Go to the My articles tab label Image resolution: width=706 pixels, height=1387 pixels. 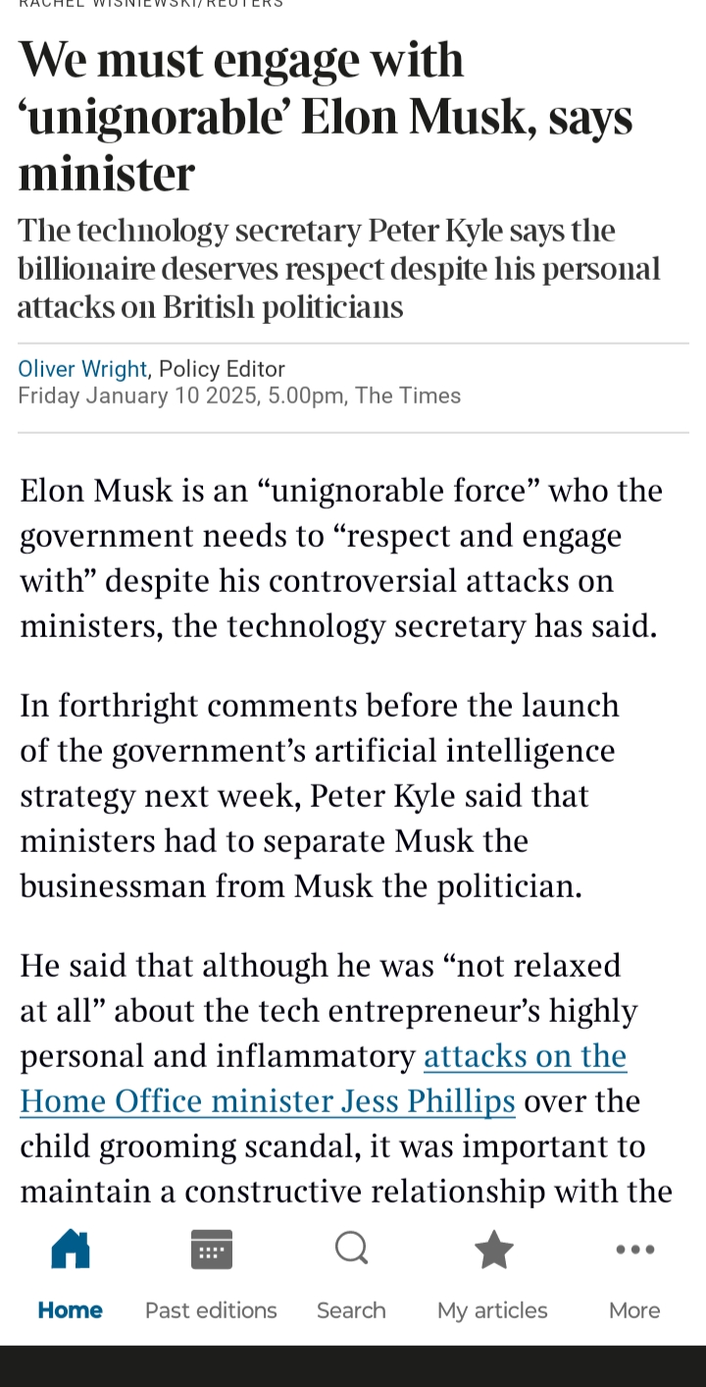coord(493,1310)
